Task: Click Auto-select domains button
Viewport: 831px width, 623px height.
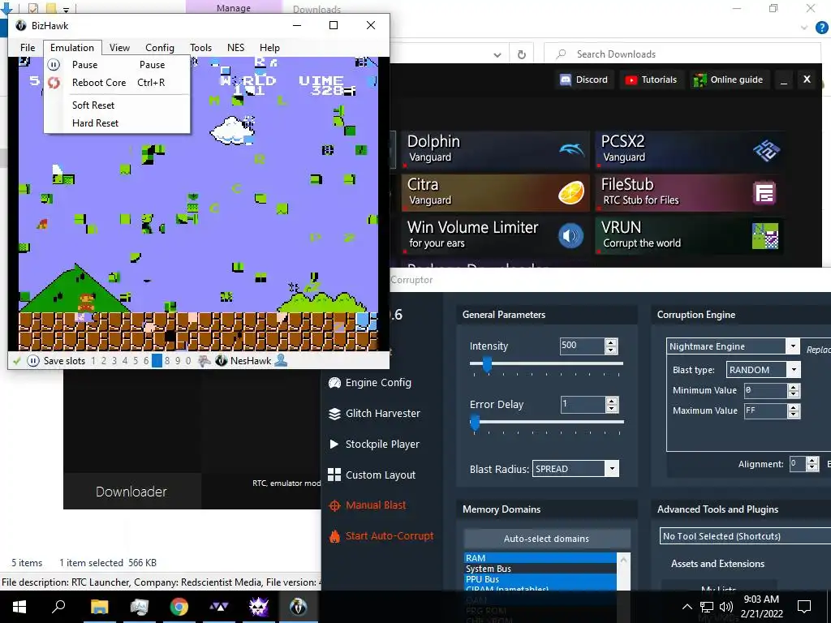Action: 546,539
